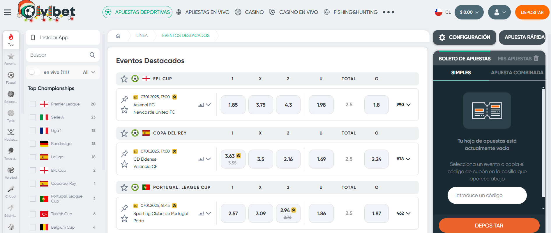Image resolution: width=551 pixels, height=233 pixels.
Task: Click the Introduce un código field
Action: pyautogui.click(x=487, y=195)
